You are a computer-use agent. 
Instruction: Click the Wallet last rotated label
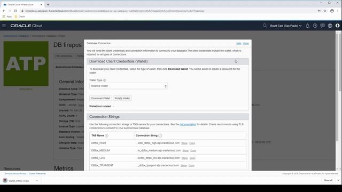100,107
